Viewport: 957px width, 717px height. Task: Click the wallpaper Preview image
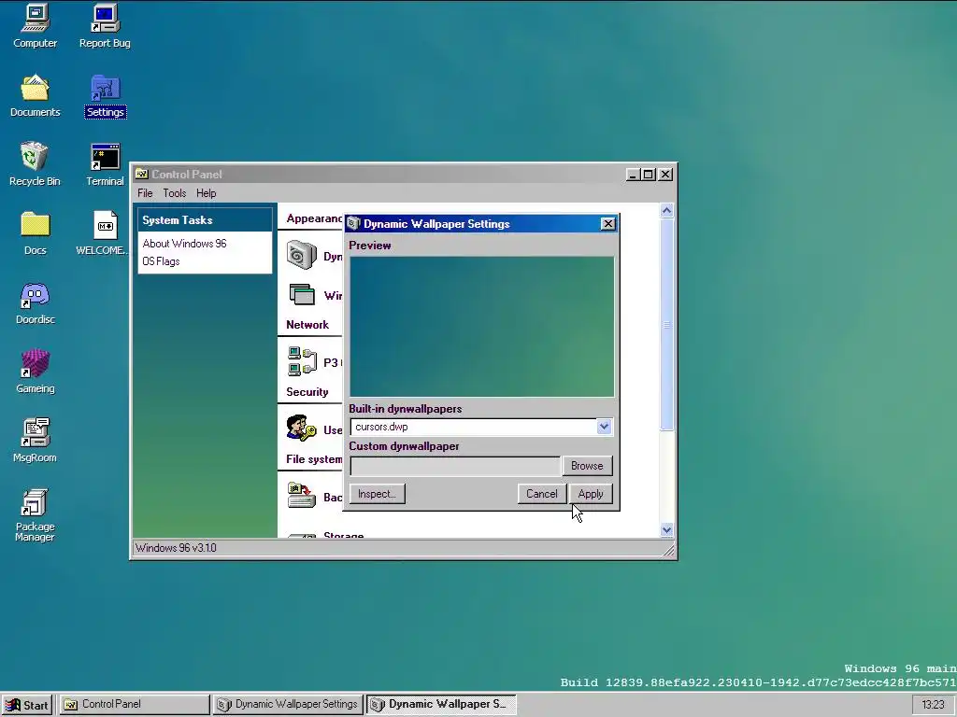click(x=481, y=327)
